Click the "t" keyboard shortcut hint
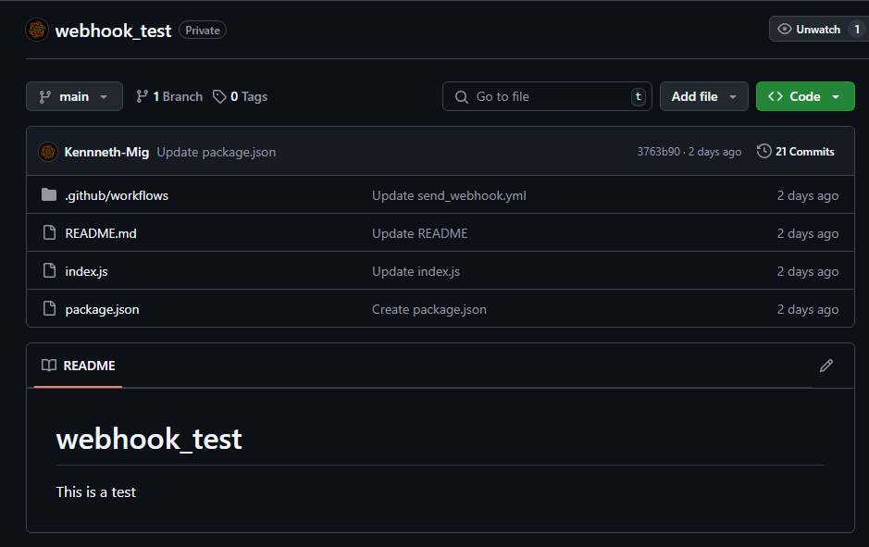 (x=639, y=96)
